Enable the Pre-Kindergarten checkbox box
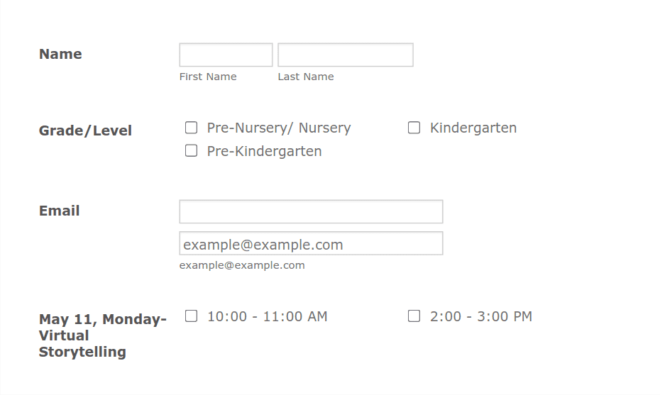660x395 pixels. pos(191,151)
